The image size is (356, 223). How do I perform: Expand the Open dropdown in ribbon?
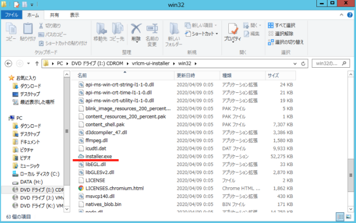pos(260,25)
